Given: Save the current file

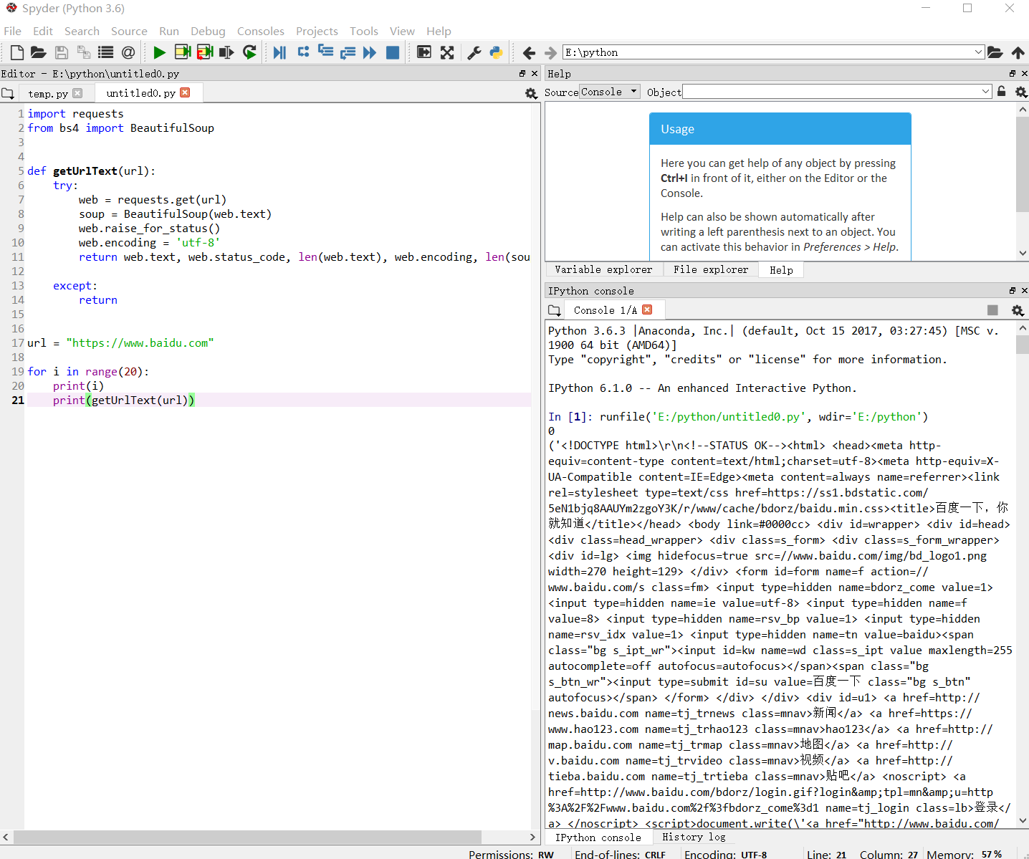Looking at the screenshot, I should coord(62,52).
